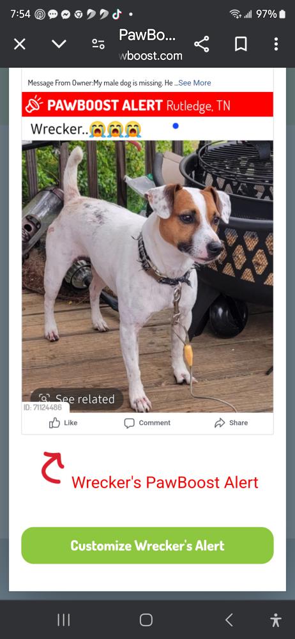This screenshot has width=295, height=639.
Task: Tap the share icon in toolbar
Action: [202, 44]
